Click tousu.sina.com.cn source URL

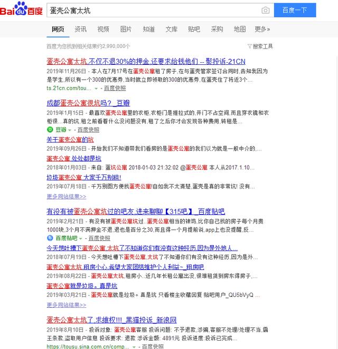point(88,346)
